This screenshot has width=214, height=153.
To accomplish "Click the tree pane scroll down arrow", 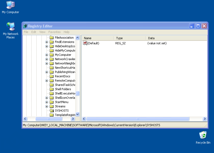I will point(78,114).
